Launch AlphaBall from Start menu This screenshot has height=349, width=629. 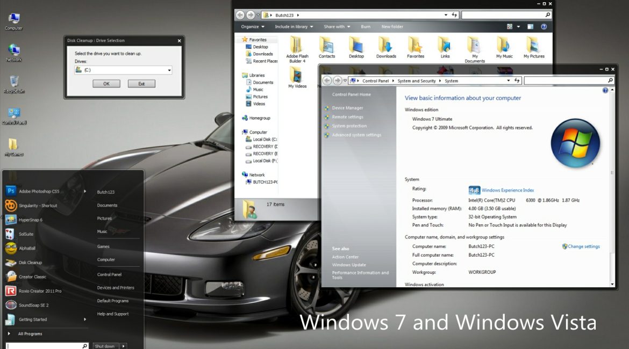coord(27,249)
